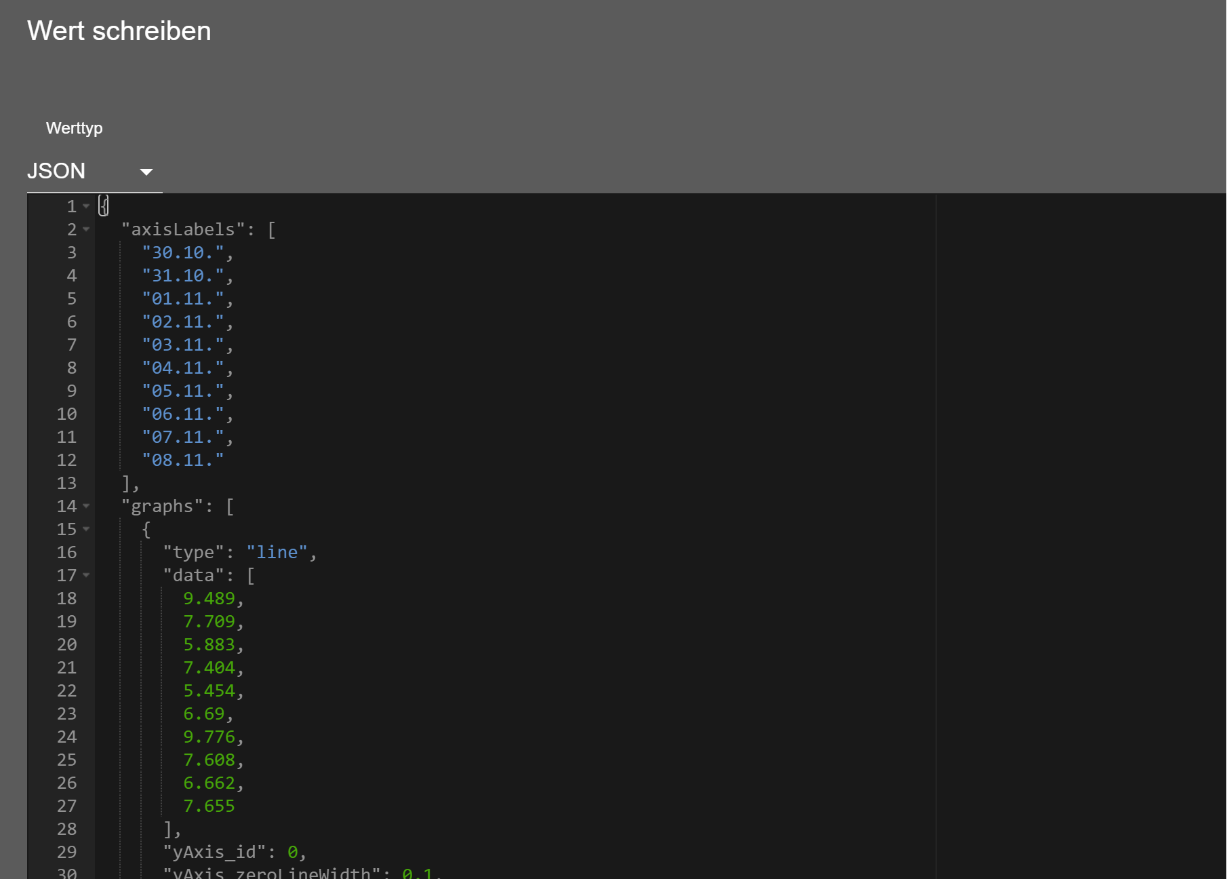
Task: Place cursor on the "08.11." label
Action: (x=182, y=461)
